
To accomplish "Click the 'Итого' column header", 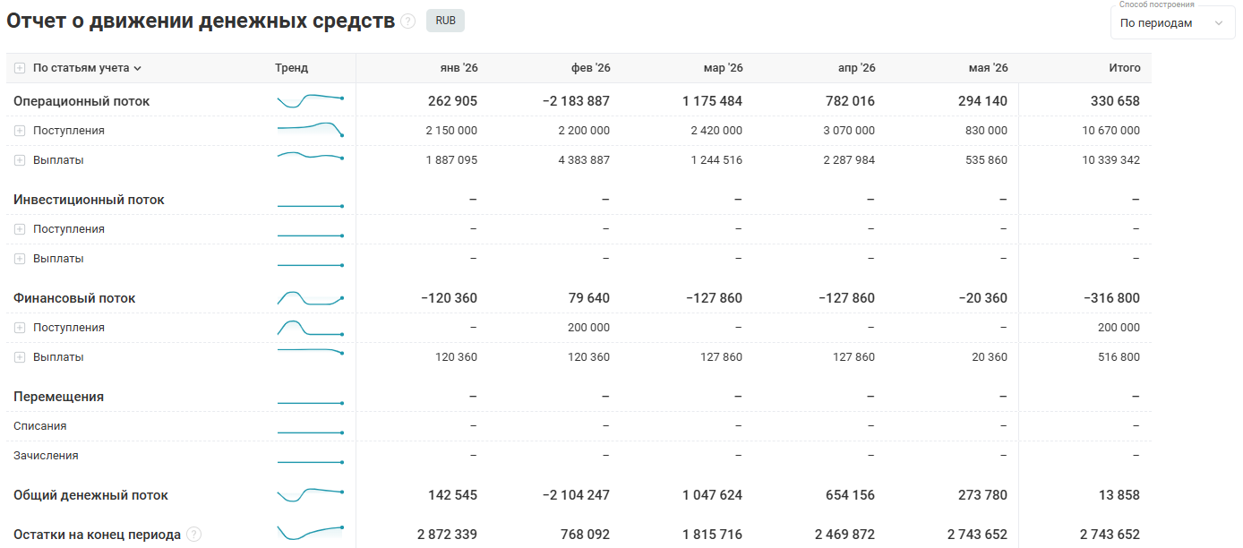I will pos(1125,68).
